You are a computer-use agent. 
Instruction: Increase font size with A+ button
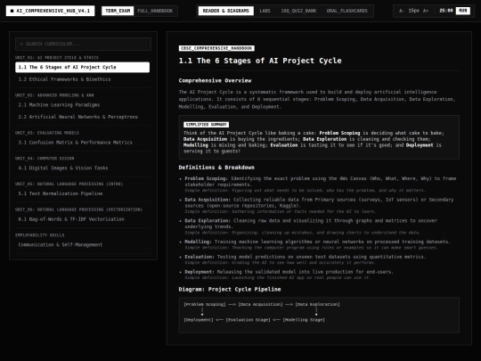426,11
